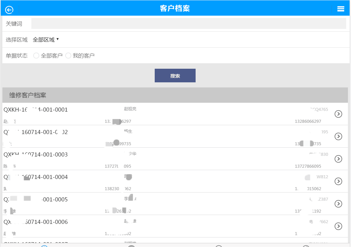
Task: Click plate text ending Q4765
Action: (319, 110)
